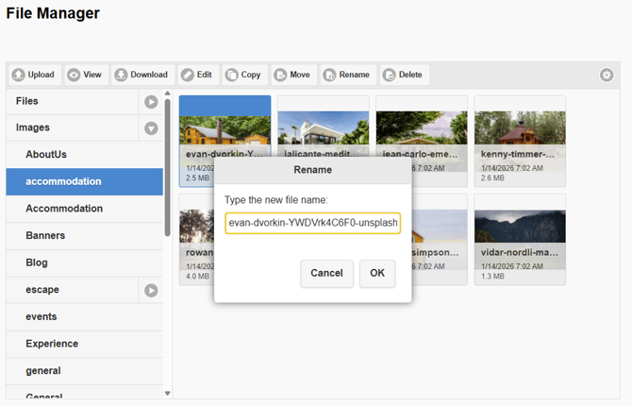Screen dimensions: 632x406
Task: Click the Upload toolbar button
Action: pyautogui.click(x=35, y=75)
